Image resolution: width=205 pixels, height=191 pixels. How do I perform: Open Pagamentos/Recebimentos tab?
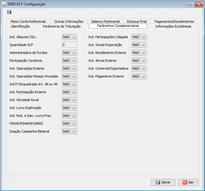click(174, 21)
